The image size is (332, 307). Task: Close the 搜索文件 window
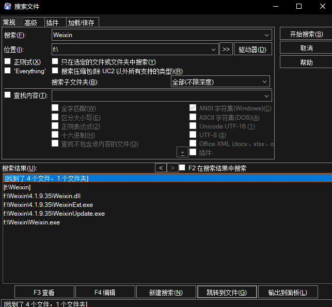pyautogui.click(x=323, y=6)
